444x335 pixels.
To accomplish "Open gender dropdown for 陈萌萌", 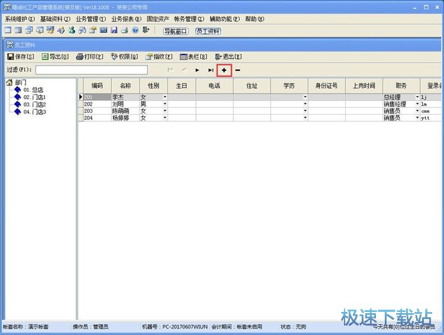I will (165, 111).
